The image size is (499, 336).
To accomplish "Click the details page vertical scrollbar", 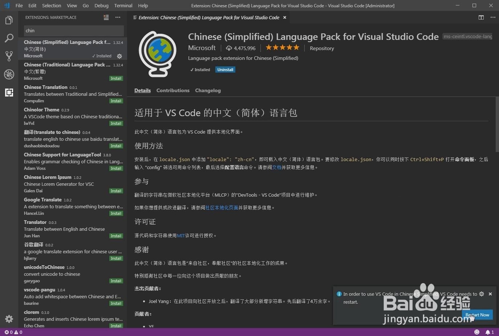I will click(497, 124).
